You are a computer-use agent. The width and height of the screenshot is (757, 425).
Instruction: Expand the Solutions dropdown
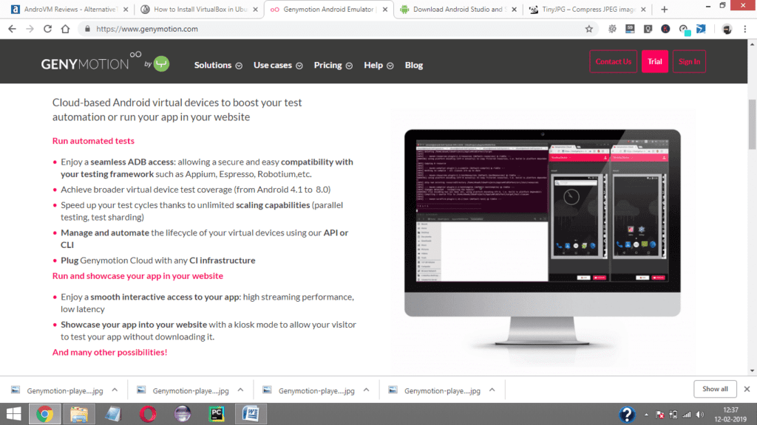coord(213,65)
